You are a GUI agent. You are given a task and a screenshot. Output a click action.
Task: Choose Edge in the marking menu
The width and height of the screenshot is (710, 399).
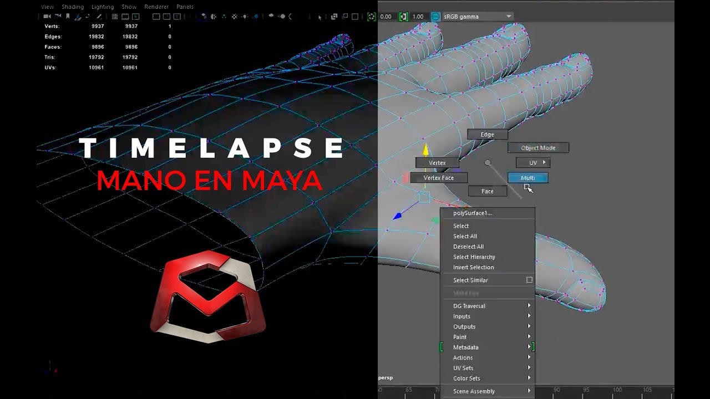(487, 134)
